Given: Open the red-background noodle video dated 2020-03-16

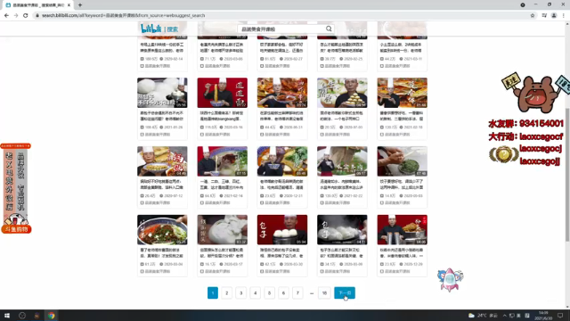Looking at the screenshot, I should coord(222,93).
